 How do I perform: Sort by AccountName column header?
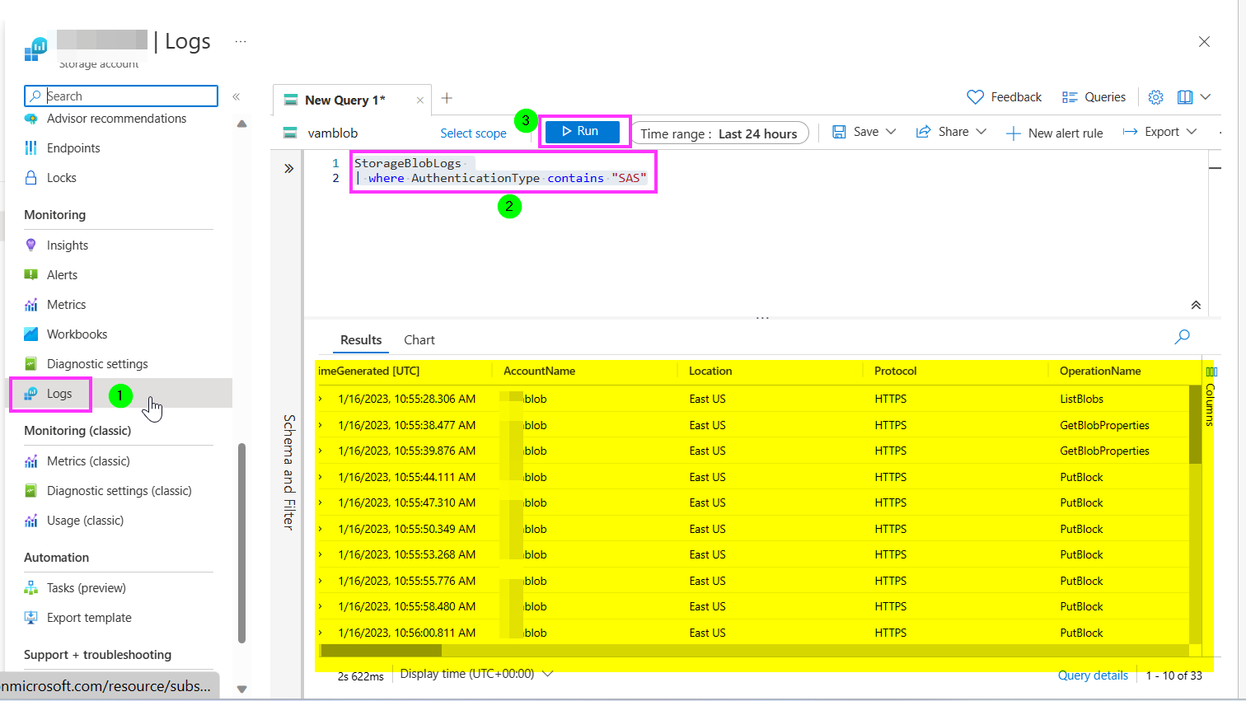click(539, 372)
